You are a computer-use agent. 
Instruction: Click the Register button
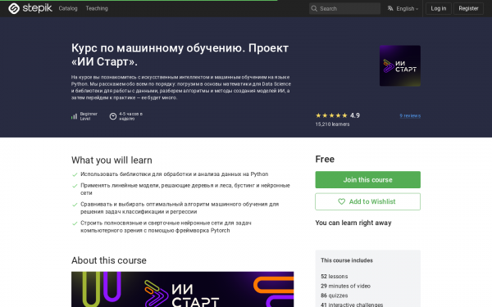[468, 8]
